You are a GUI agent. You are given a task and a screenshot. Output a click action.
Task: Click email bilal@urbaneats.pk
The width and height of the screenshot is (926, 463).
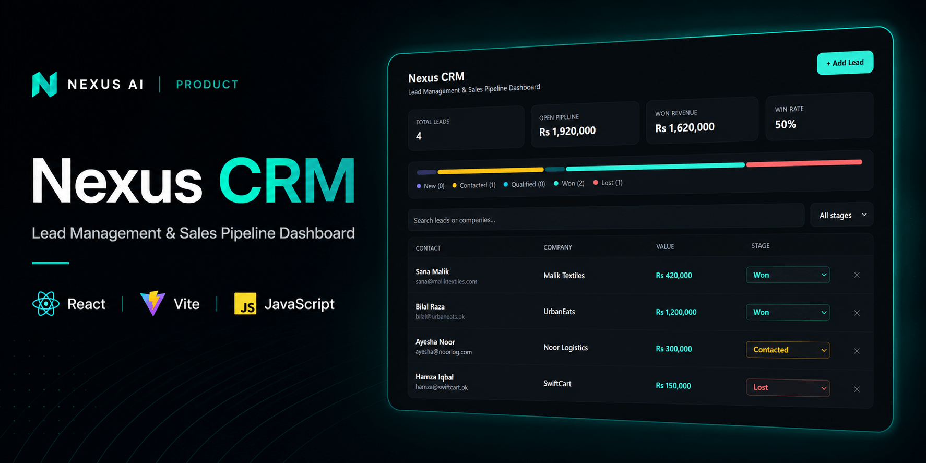pyautogui.click(x=440, y=317)
